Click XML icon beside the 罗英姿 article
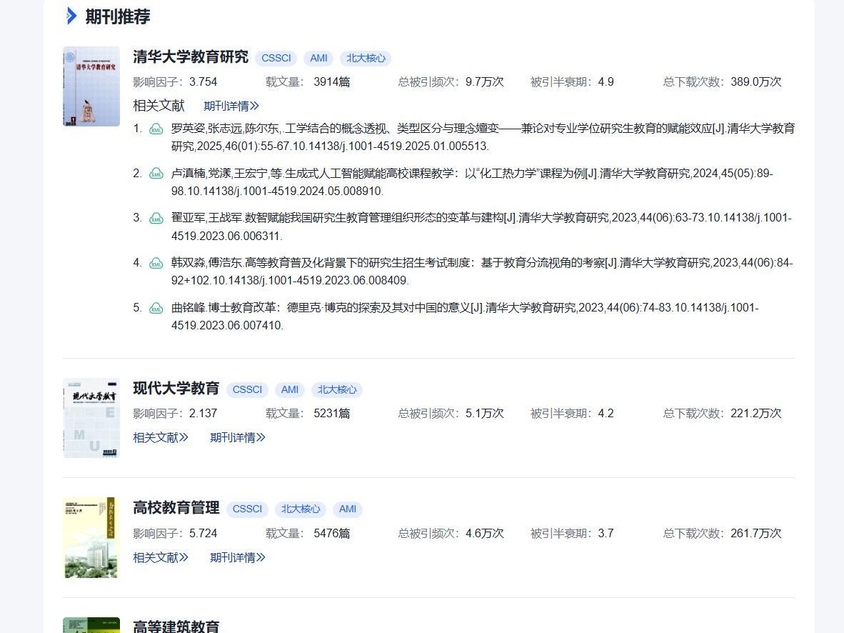 coord(156,129)
